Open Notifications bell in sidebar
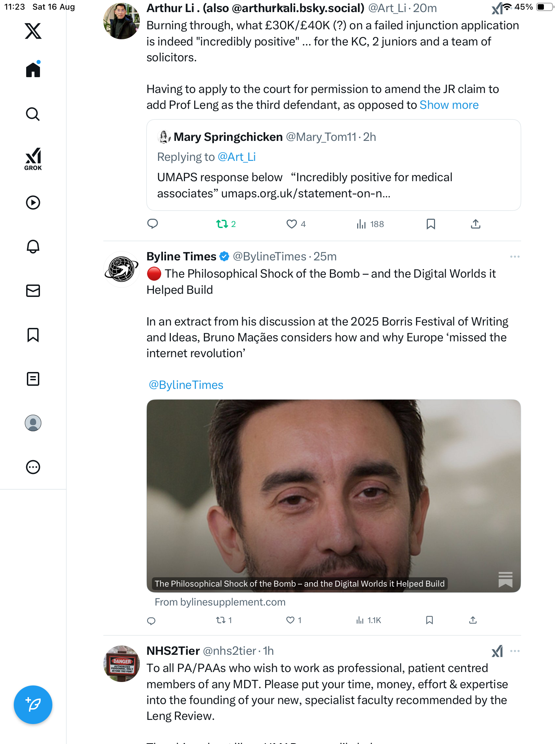 coord(33,247)
